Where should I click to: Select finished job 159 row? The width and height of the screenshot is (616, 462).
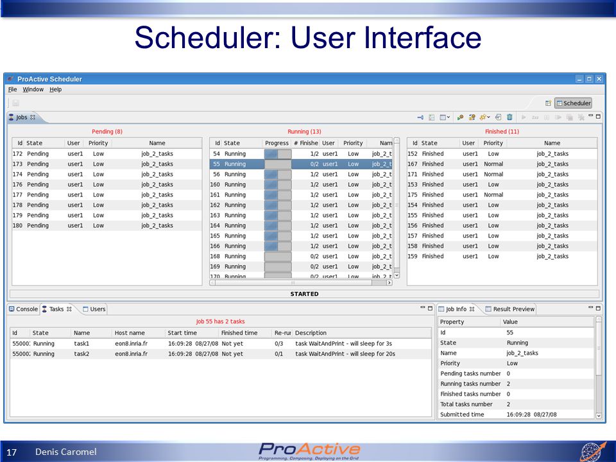pyautogui.click(x=502, y=256)
